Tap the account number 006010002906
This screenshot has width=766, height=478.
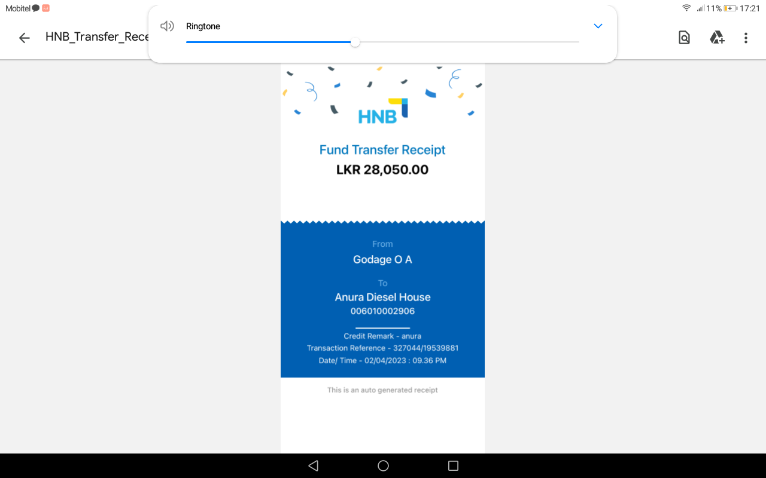(x=382, y=311)
